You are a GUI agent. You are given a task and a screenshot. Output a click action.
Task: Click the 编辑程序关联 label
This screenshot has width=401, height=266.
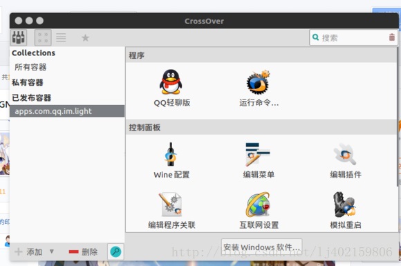[x=171, y=225]
